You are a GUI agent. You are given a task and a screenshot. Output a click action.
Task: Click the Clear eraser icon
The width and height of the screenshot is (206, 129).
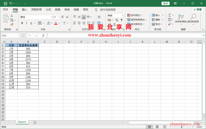point(170,24)
